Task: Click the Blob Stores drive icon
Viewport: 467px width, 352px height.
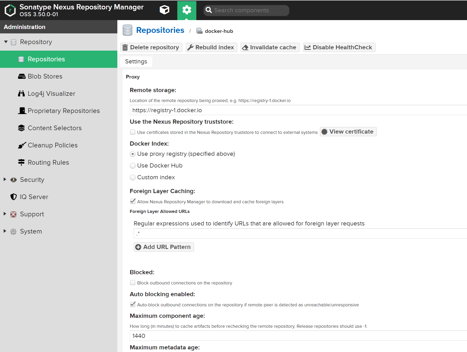Action: click(22, 76)
